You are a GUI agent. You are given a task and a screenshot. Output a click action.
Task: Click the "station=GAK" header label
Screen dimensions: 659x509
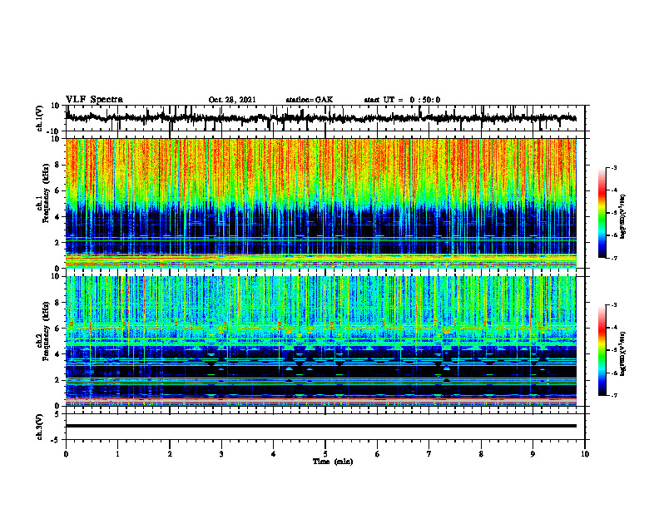pyautogui.click(x=310, y=100)
